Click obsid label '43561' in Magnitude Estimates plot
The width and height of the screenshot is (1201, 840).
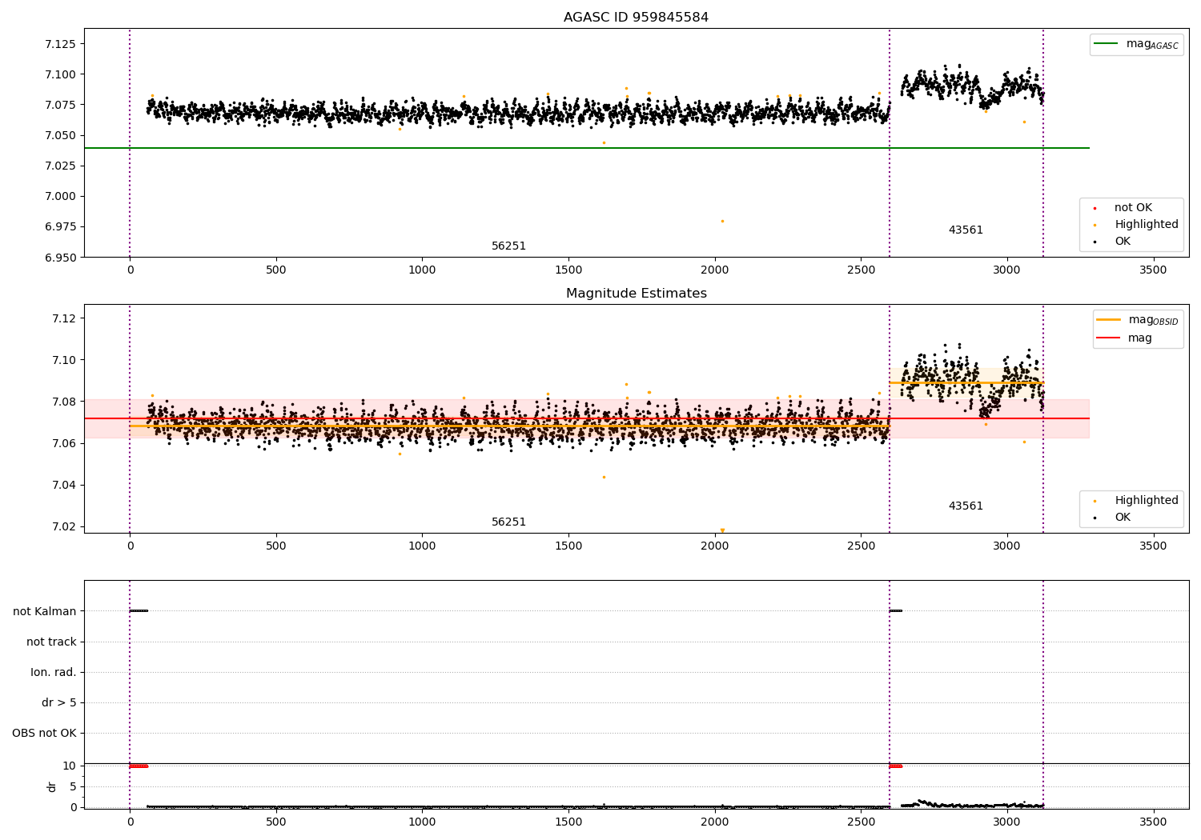point(966,506)
